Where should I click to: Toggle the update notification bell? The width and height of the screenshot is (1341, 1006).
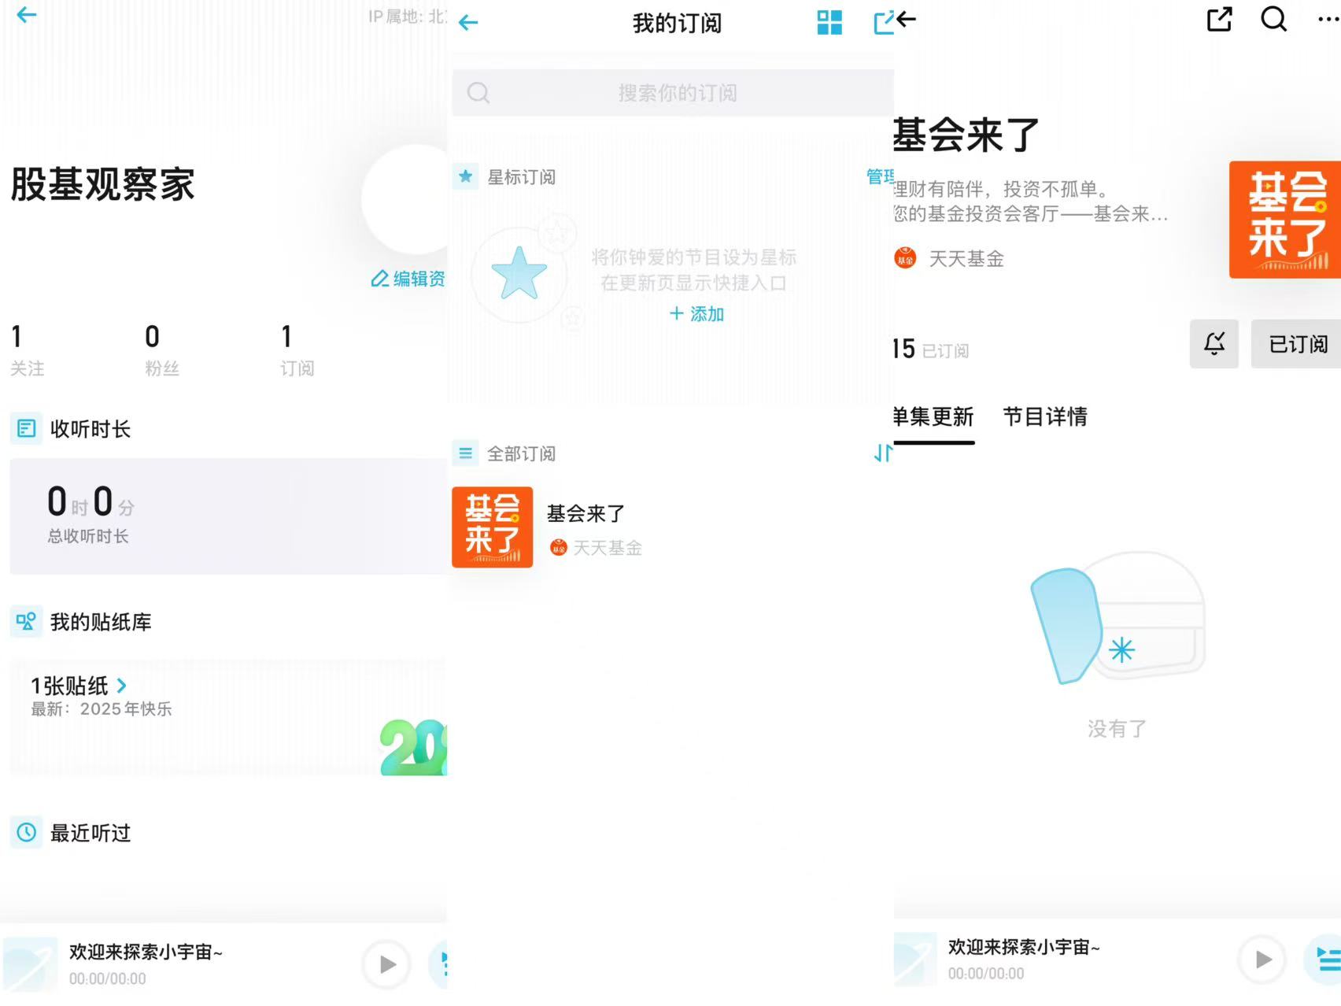coord(1214,344)
